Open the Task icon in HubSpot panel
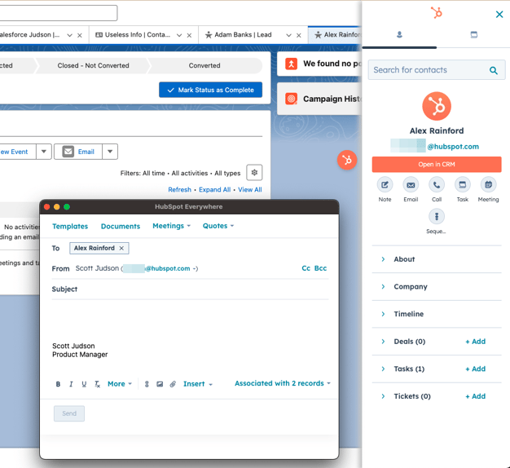This screenshot has width=510, height=468. click(x=462, y=185)
